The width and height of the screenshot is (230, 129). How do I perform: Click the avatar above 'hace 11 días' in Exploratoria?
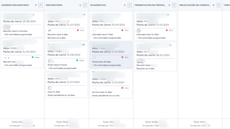pos(50,88)
